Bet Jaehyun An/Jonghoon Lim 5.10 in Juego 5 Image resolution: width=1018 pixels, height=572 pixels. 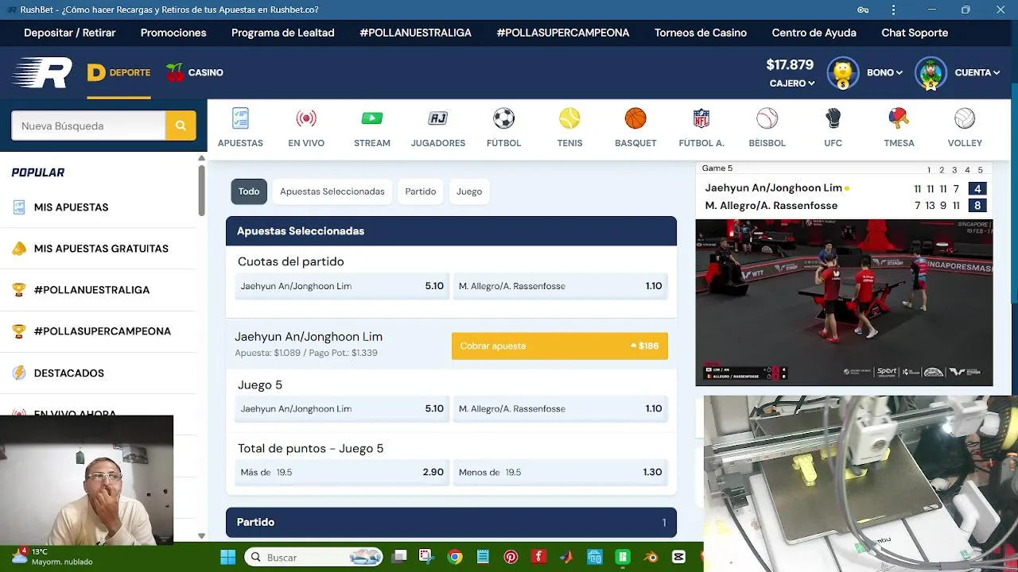[342, 409]
